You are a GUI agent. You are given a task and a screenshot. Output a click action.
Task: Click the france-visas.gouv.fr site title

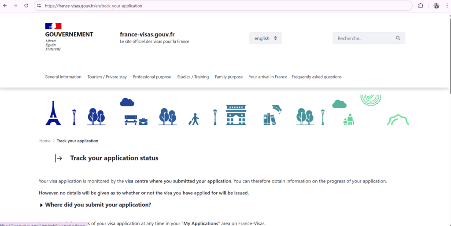pyautogui.click(x=147, y=34)
